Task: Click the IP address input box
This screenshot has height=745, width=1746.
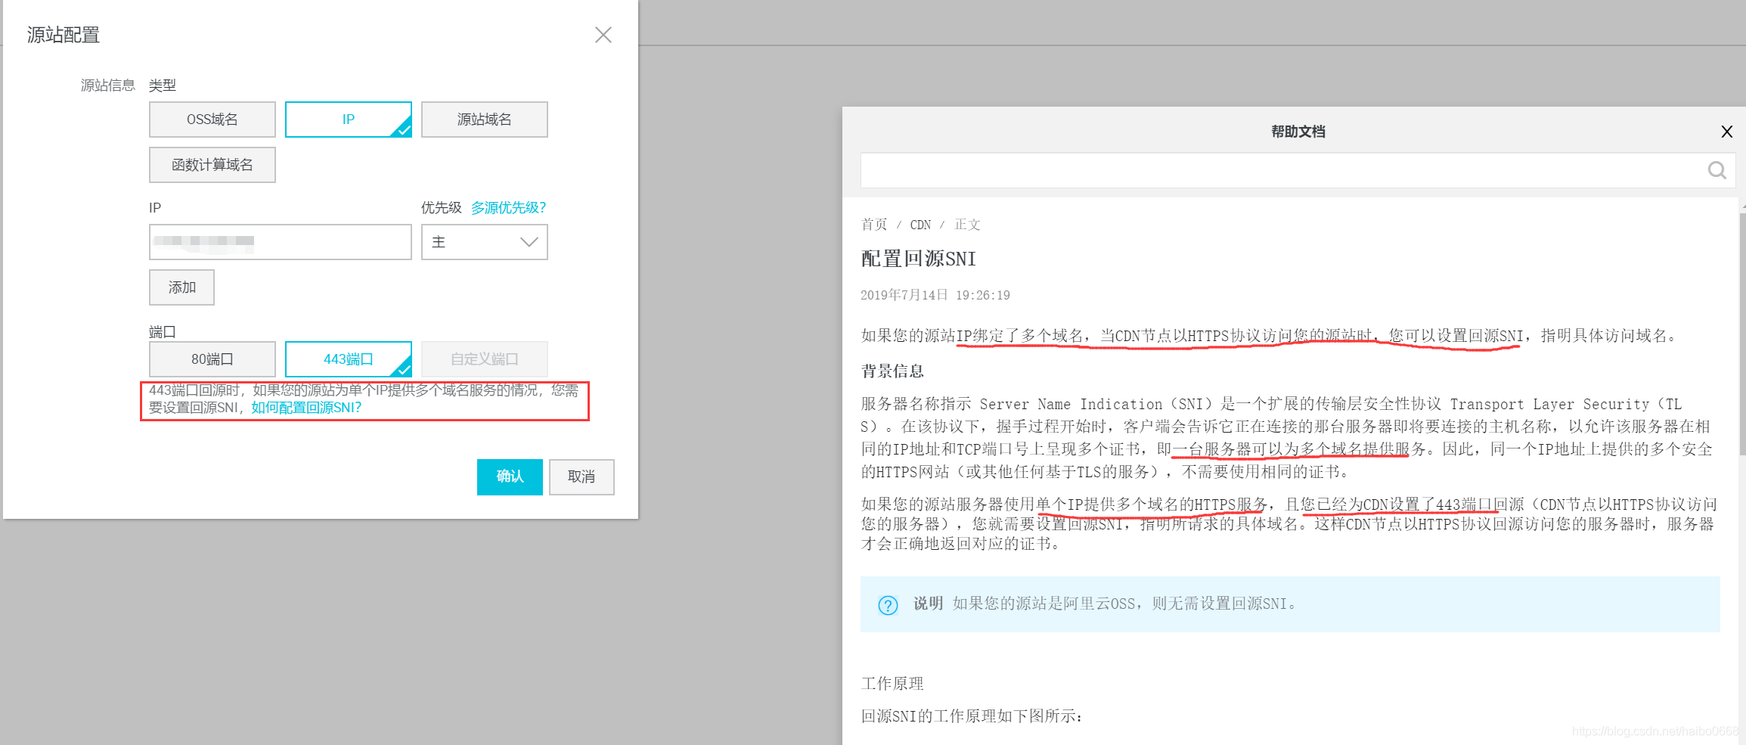Action: point(280,242)
